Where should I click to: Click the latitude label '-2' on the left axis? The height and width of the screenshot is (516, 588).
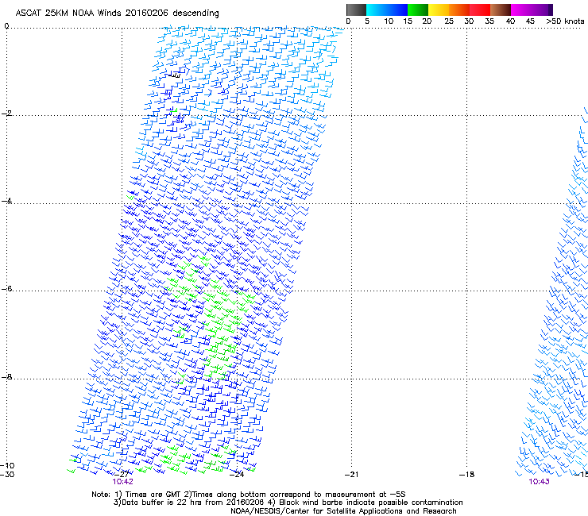[6, 114]
